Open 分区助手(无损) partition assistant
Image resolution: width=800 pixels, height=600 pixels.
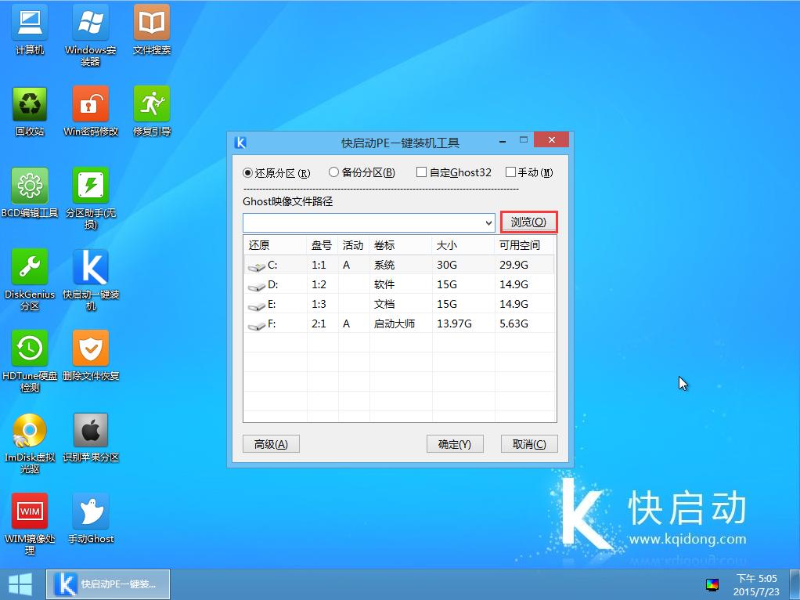coord(90,186)
